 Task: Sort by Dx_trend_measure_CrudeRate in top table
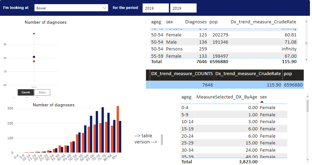263,22
